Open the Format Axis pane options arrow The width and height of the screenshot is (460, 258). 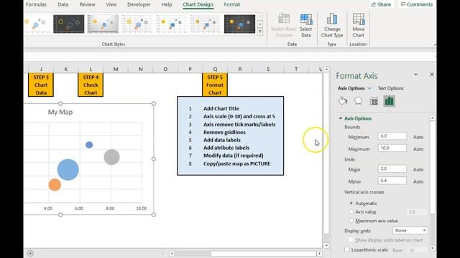coord(415,75)
